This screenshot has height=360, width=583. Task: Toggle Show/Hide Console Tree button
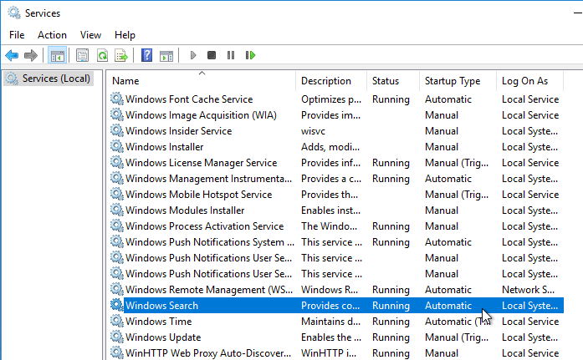57,56
